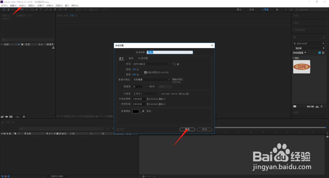Click the OK button in dialog

(187, 129)
